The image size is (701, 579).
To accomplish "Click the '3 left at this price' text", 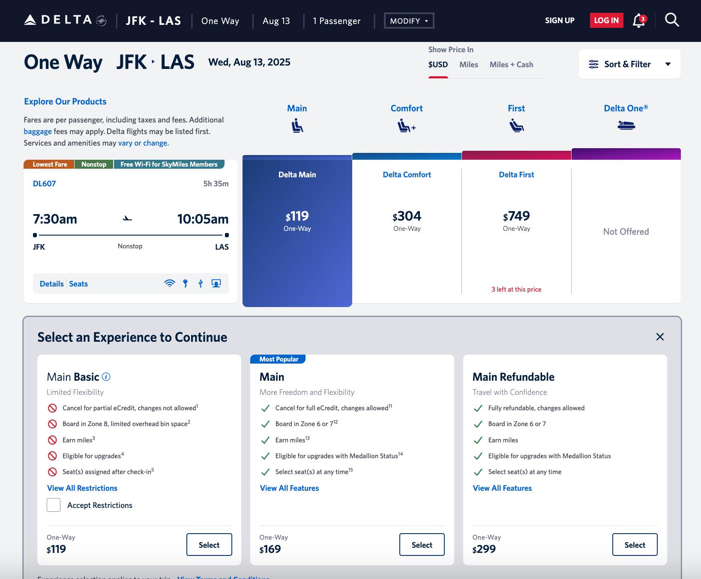I will tap(516, 289).
